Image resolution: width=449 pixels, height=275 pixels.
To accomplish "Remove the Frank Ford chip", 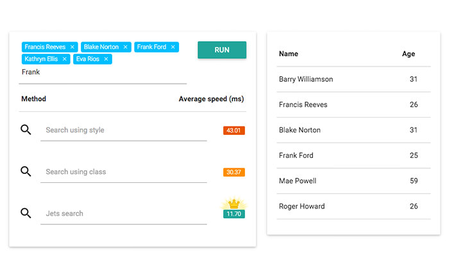I will pyautogui.click(x=173, y=47).
